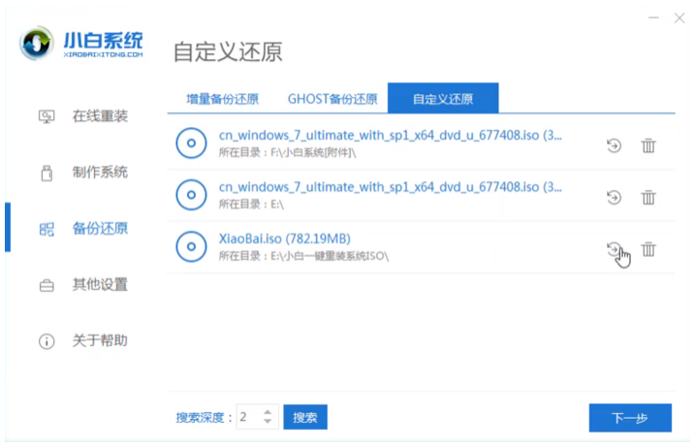Select the 自定义还原 tab
This screenshot has height=448, width=696.
[x=443, y=98]
